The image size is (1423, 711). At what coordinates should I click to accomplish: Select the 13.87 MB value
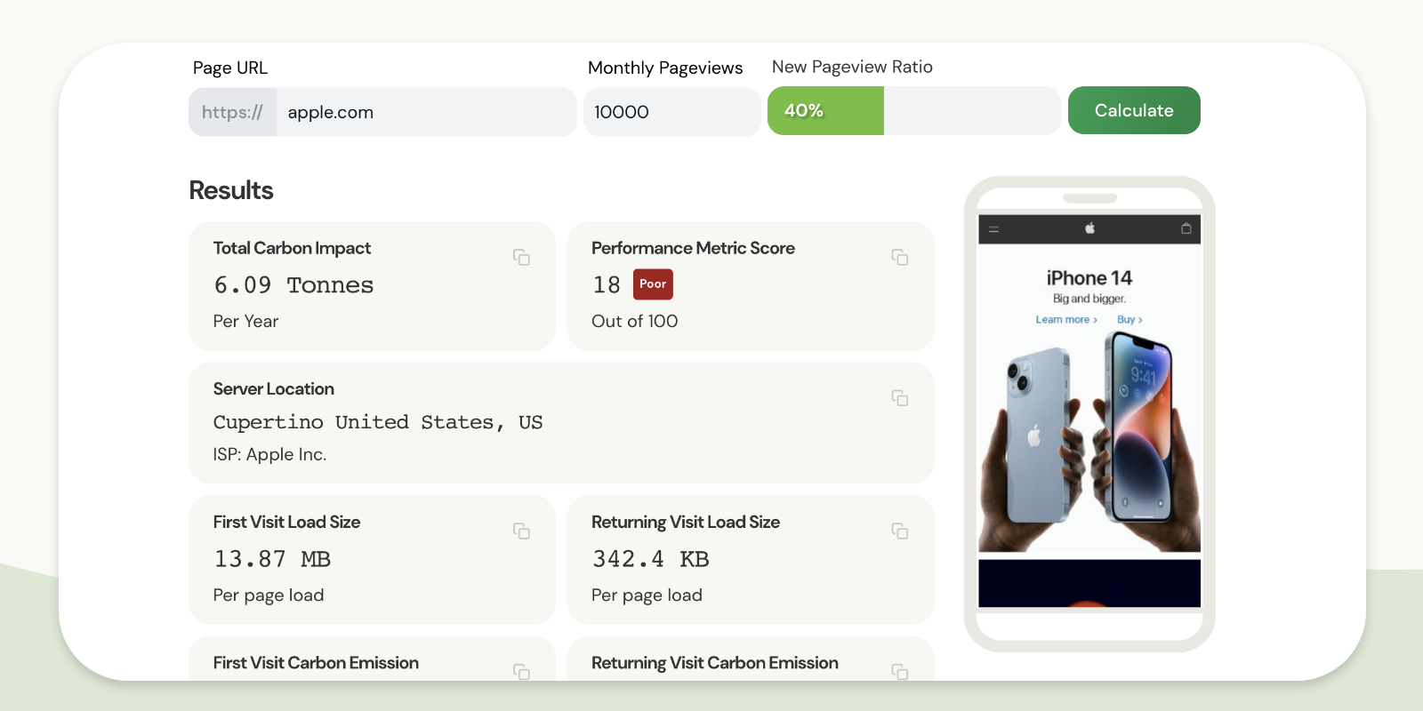(272, 559)
